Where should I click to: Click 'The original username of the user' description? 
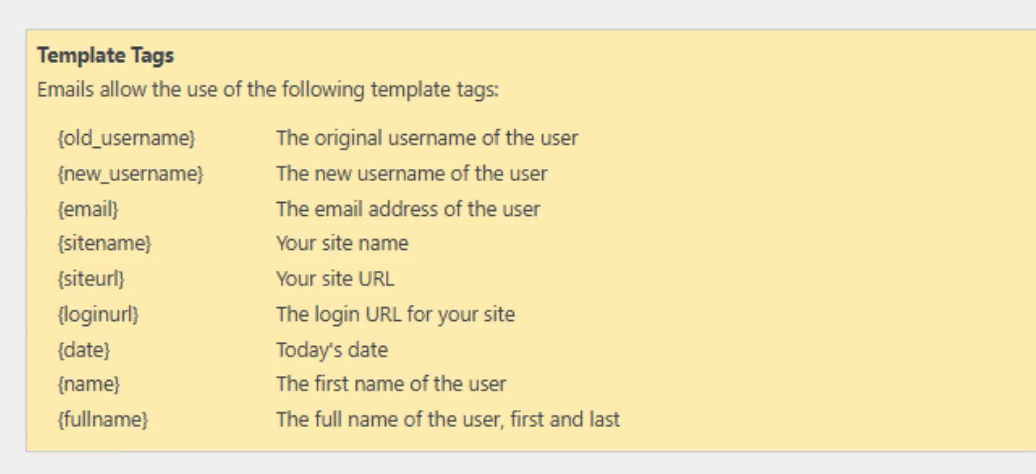(x=427, y=138)
